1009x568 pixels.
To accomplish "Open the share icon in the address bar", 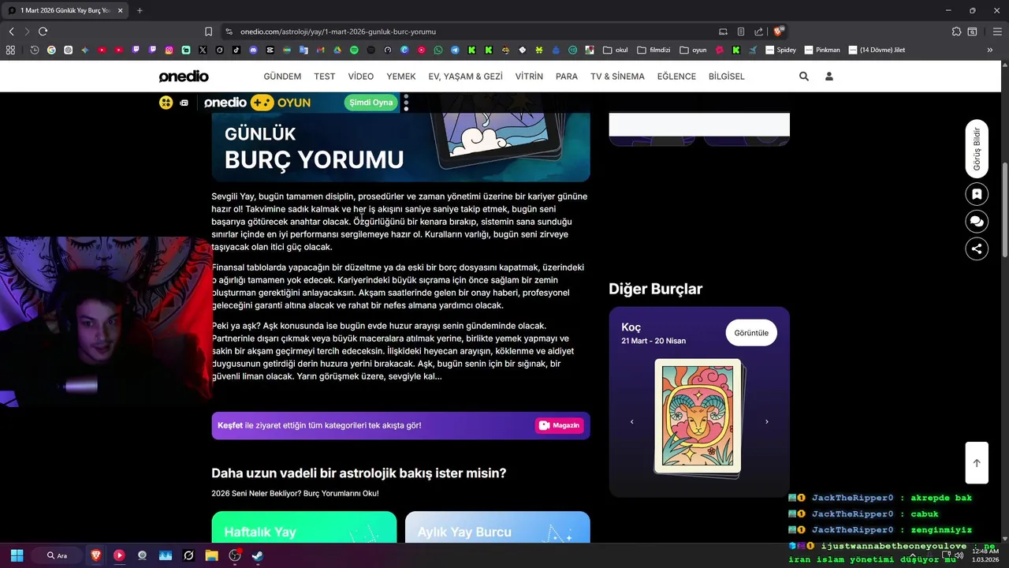I will coord(758,32).
